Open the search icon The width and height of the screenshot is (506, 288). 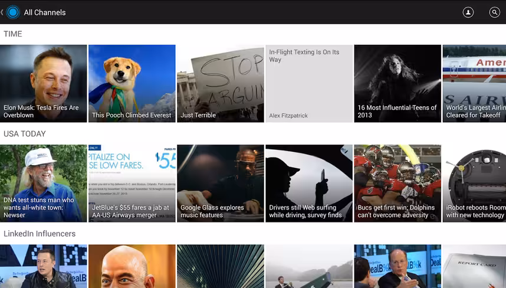pyautogui.click(x=494, y=12)
